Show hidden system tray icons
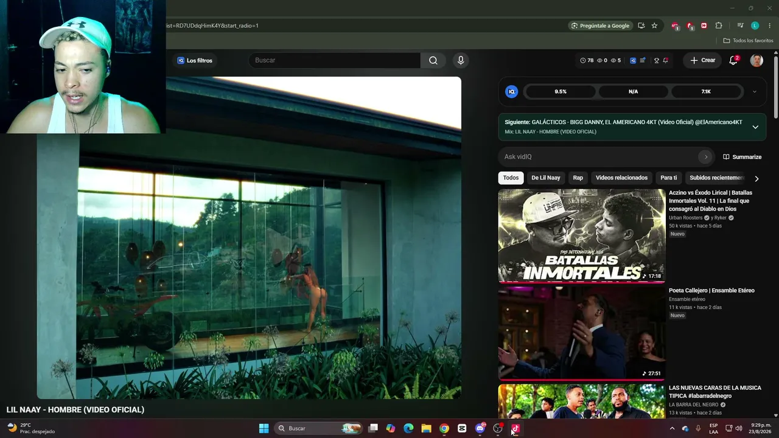 pyautogui.click(x=672, y=428)
